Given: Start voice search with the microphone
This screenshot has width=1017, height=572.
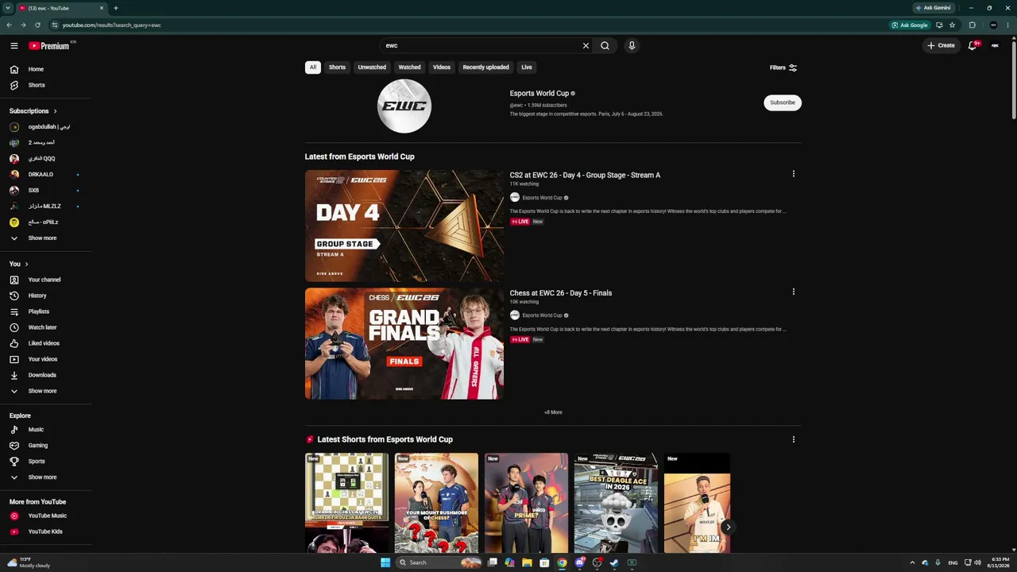Looking at the screenshot, I should 632,46.
